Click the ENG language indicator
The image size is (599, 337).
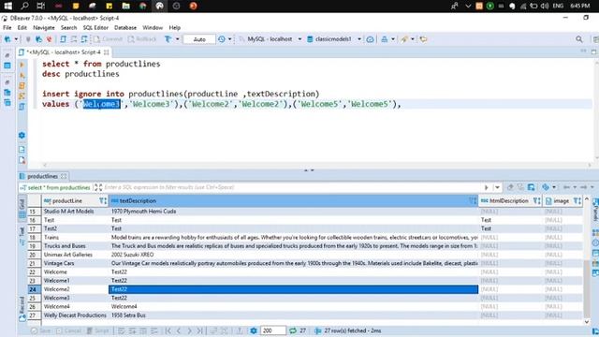click(558, 6)
